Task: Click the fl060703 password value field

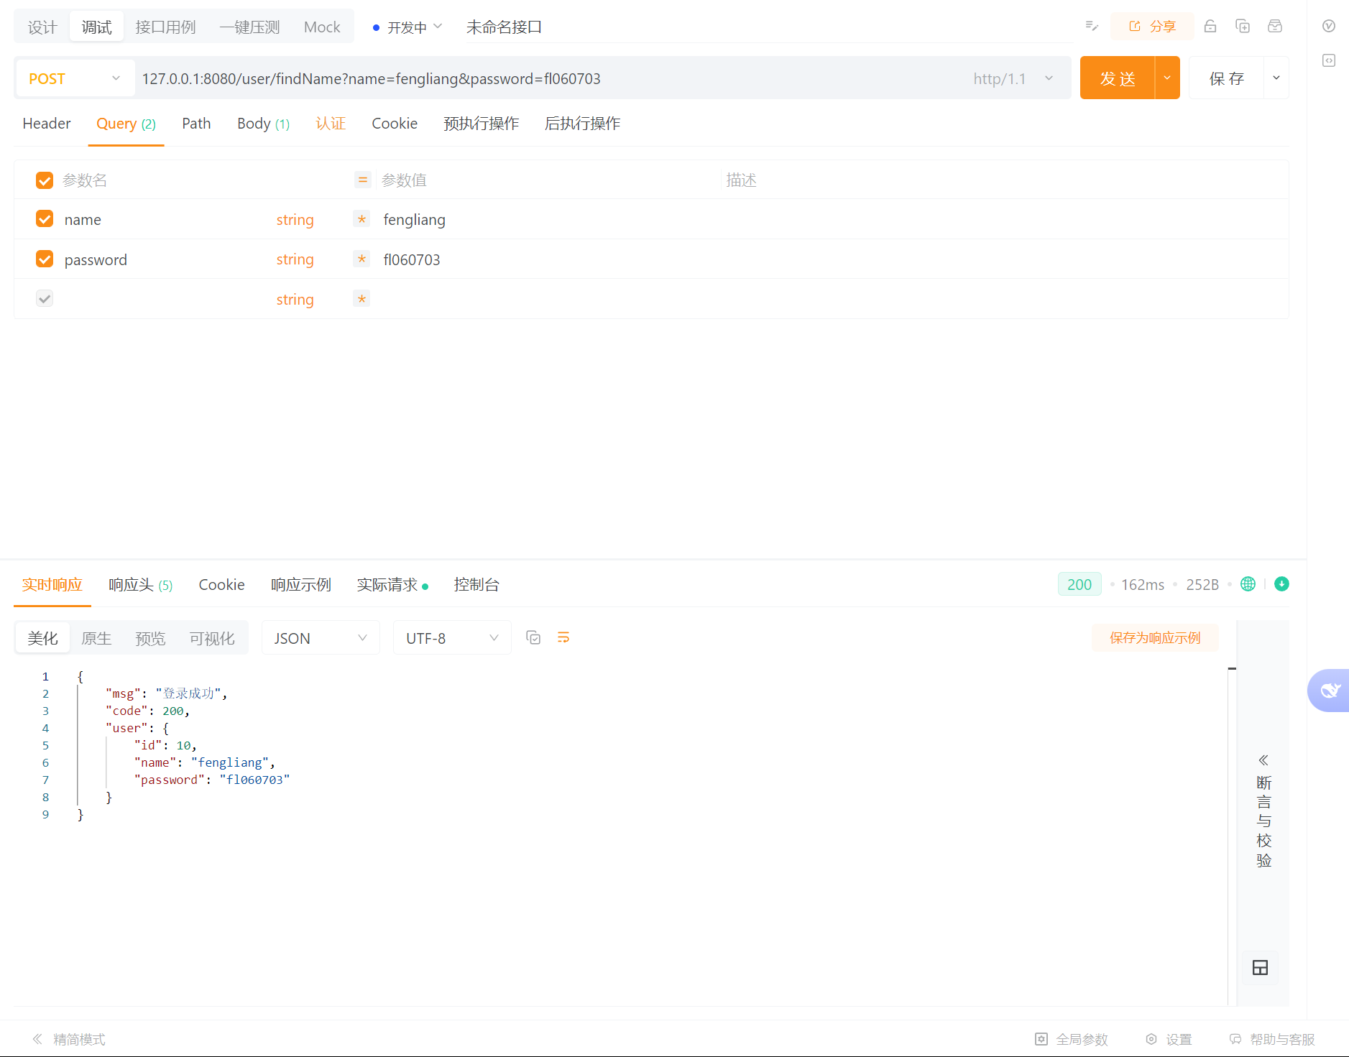Action: (x=550, y=259)
